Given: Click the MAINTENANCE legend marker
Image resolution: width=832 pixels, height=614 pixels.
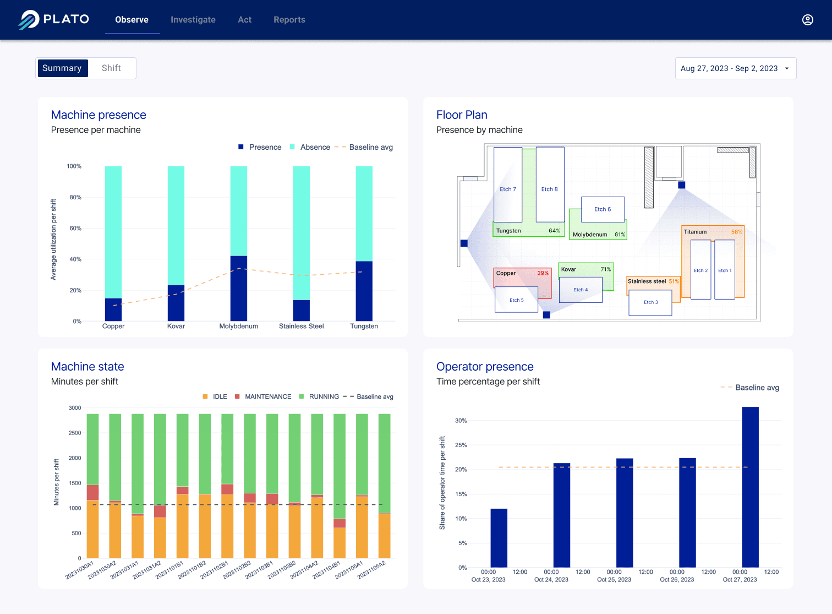Looking at the screenshot, I should [x=237, y=396].
